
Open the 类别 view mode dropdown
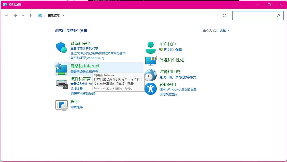pyautogui.click(x=225, y=30)
